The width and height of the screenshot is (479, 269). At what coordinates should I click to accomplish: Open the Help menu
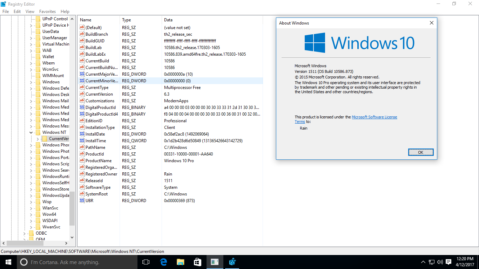pos(65,12)
